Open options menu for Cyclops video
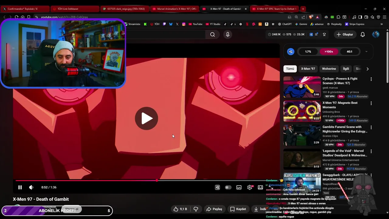This screenshot has width=389, height=219. pos(371,79)
